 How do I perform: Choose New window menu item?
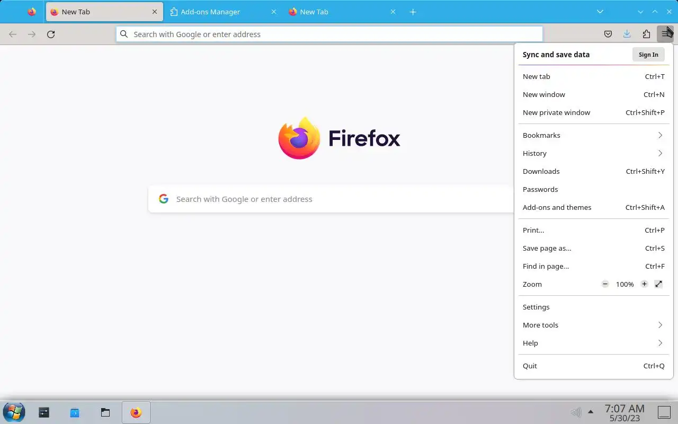click(x=594, y=94)
